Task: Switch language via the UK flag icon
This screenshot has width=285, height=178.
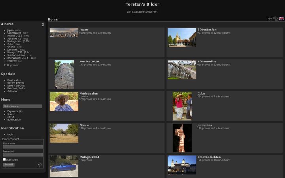Action: [x=281, y=18]
